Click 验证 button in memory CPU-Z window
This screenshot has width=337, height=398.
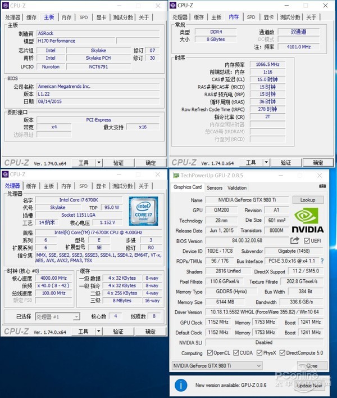click(x=286, y=163)
